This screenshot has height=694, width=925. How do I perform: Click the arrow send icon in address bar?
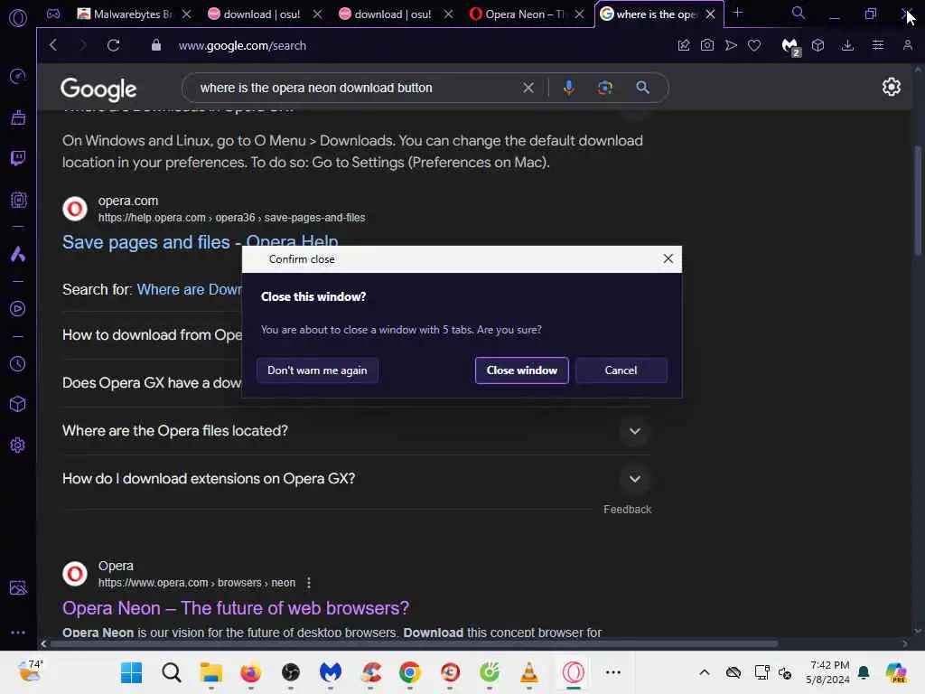click(731, 45)
